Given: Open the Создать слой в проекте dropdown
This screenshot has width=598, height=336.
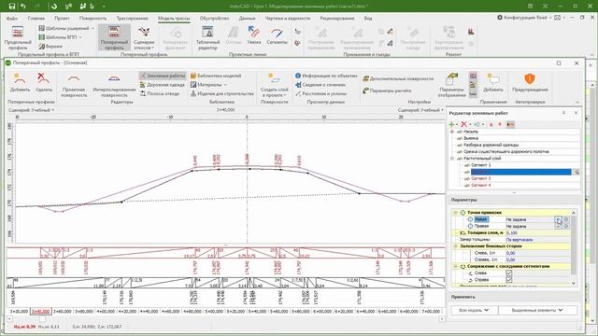Looking at the screenshot, I should coord(274,86).
